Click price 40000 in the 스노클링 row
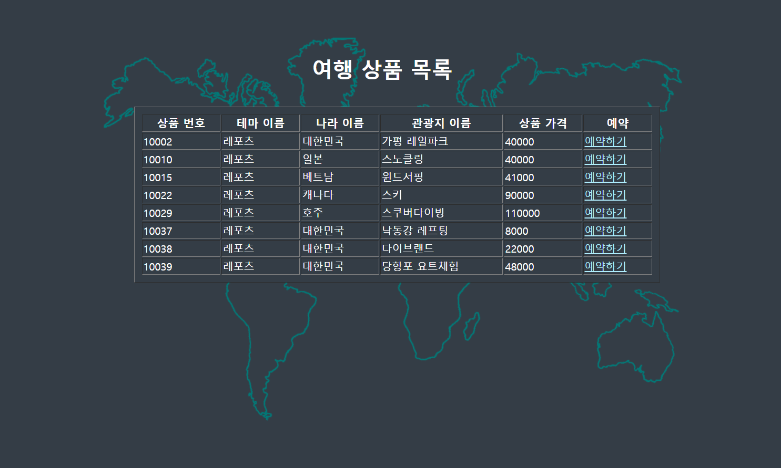The image size is (781, 468). [543, 159]
